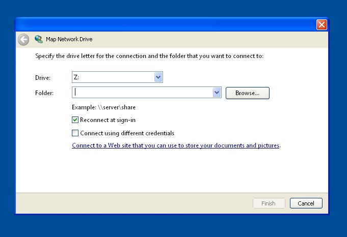Uncheck the Reconnect at sign-in checkbox

pos(75,120)
